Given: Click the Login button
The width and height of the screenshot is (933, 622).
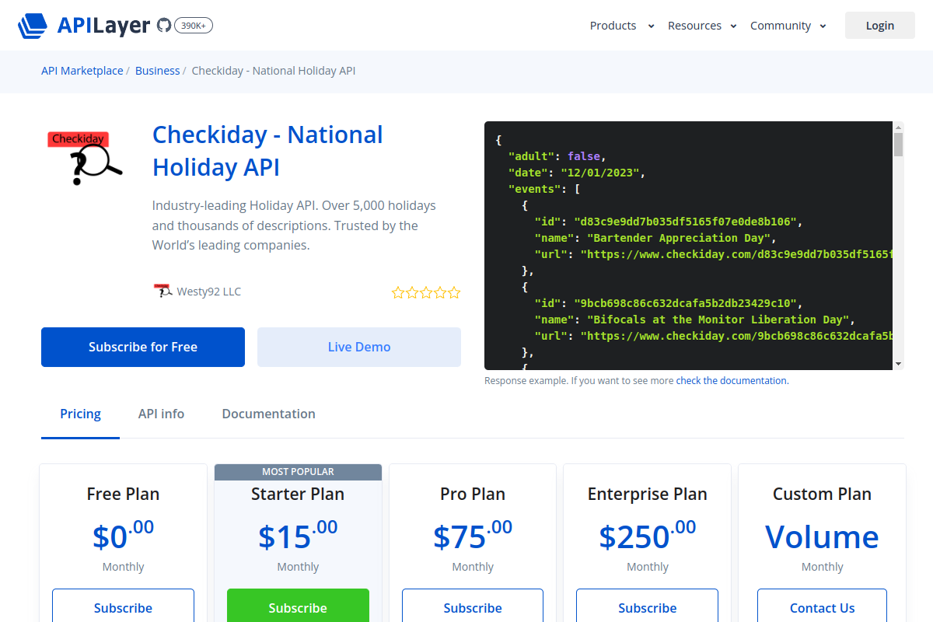Looking at the screenshot, I should click(x=880, y=26).
